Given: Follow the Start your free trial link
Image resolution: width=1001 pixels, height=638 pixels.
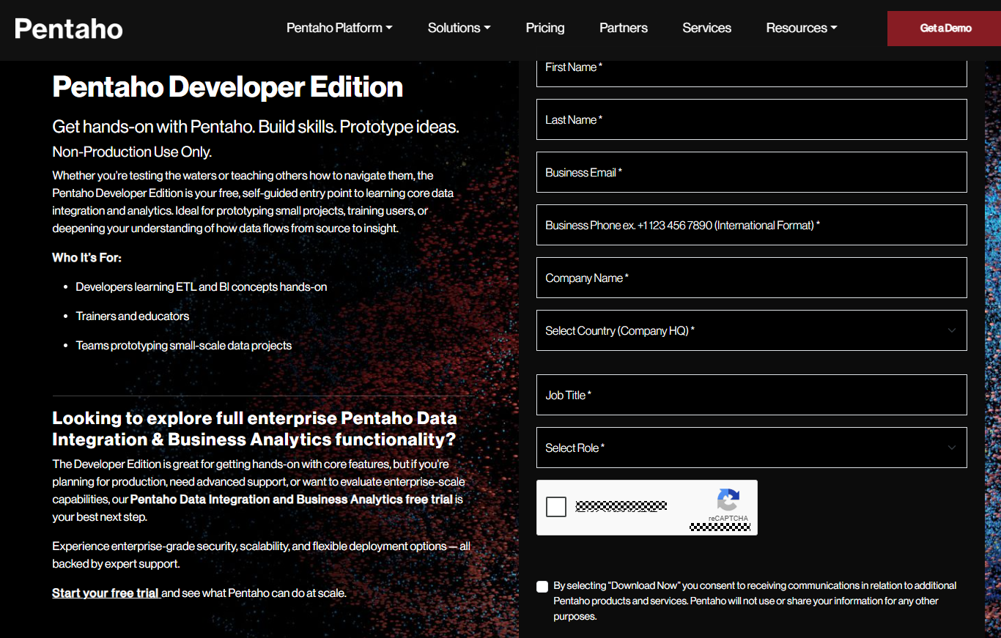Looking at the screenshot, I should (106, 593).
